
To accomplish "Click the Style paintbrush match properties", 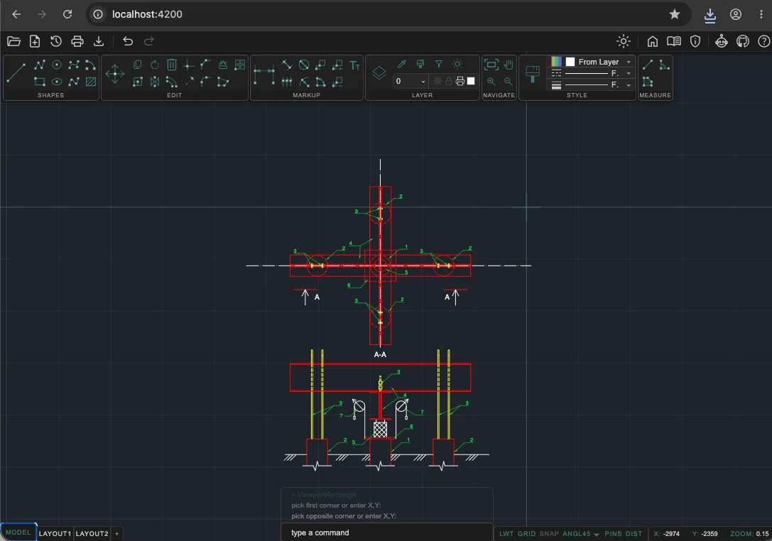I will click(532, 75).
